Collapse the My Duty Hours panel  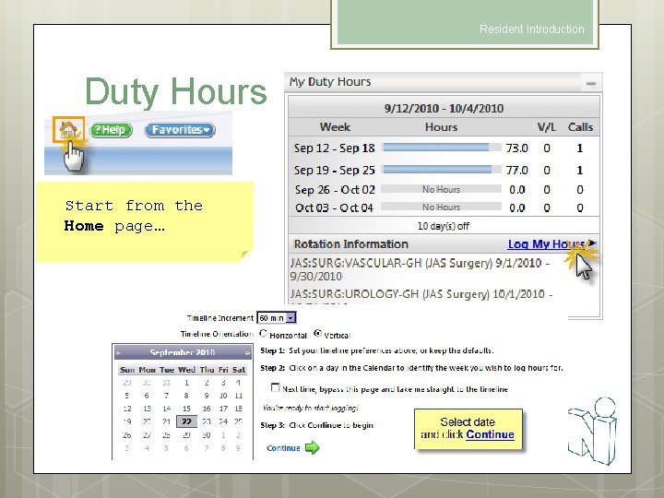[591, 83]
